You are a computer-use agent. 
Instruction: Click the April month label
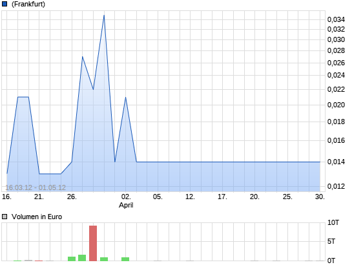coord(126,205)
